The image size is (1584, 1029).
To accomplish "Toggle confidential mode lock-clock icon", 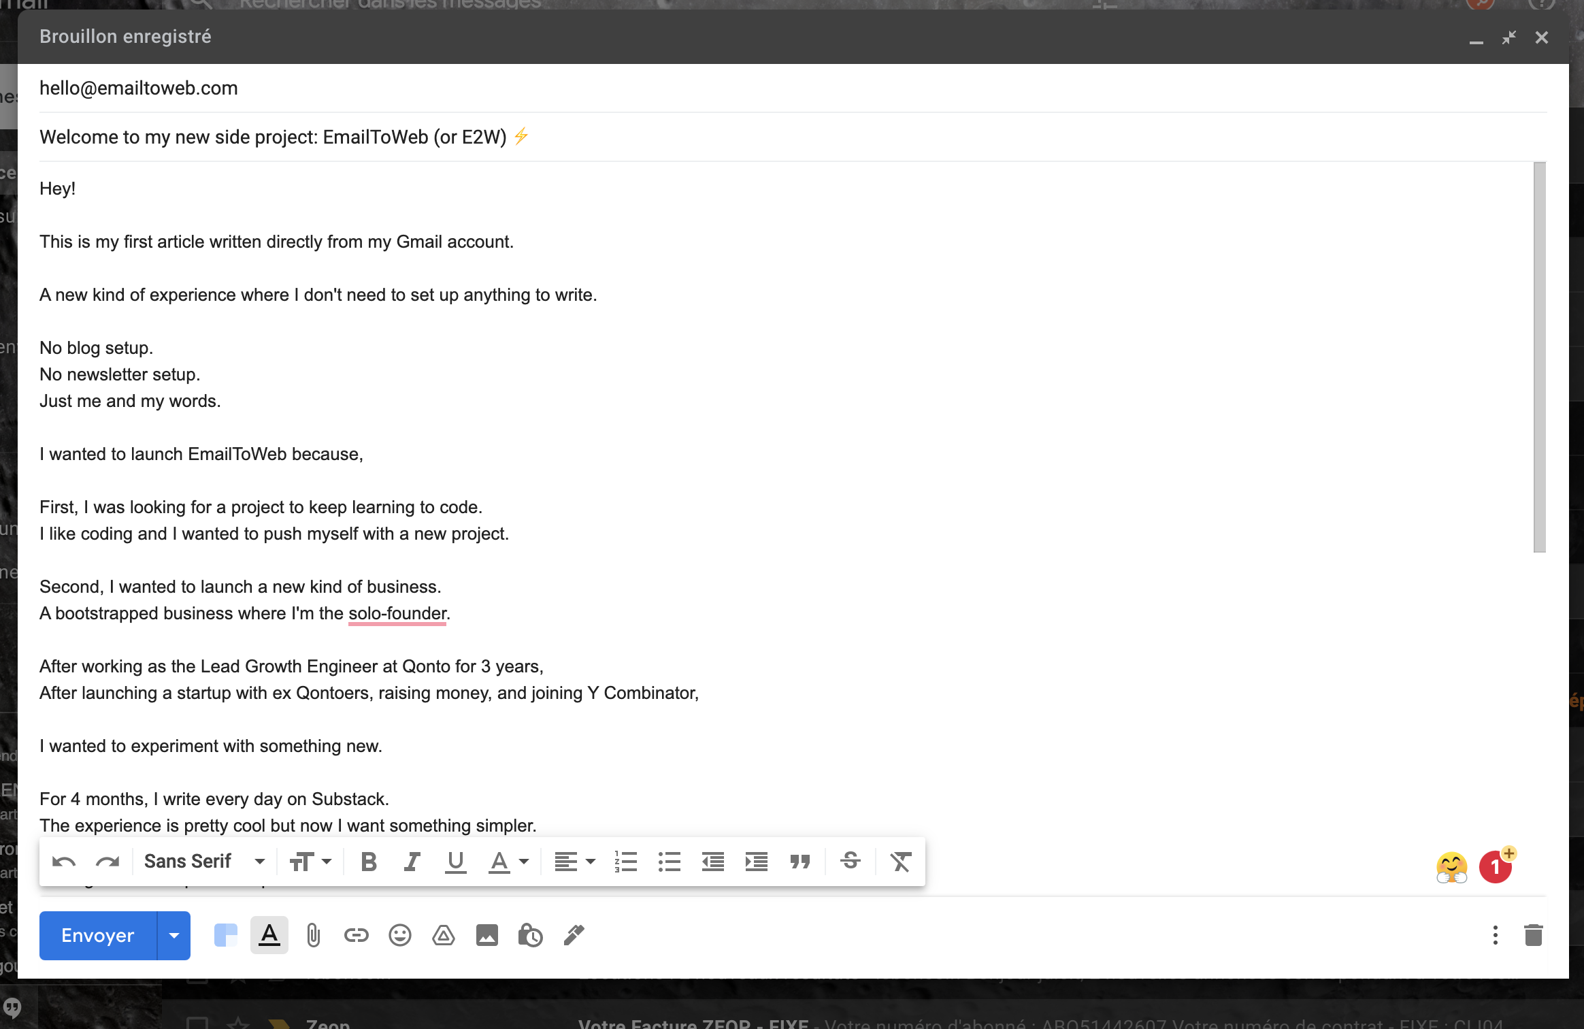I will 530,936.
